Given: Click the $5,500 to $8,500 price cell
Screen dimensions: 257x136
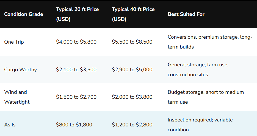Looking at the screenshot, I should tap(132, 42).
